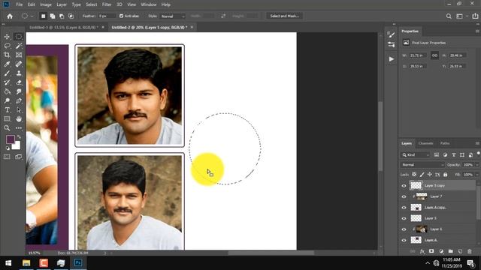Click the Actions play panel icon
The image size is (481, 270).
[x=392, y=59]
